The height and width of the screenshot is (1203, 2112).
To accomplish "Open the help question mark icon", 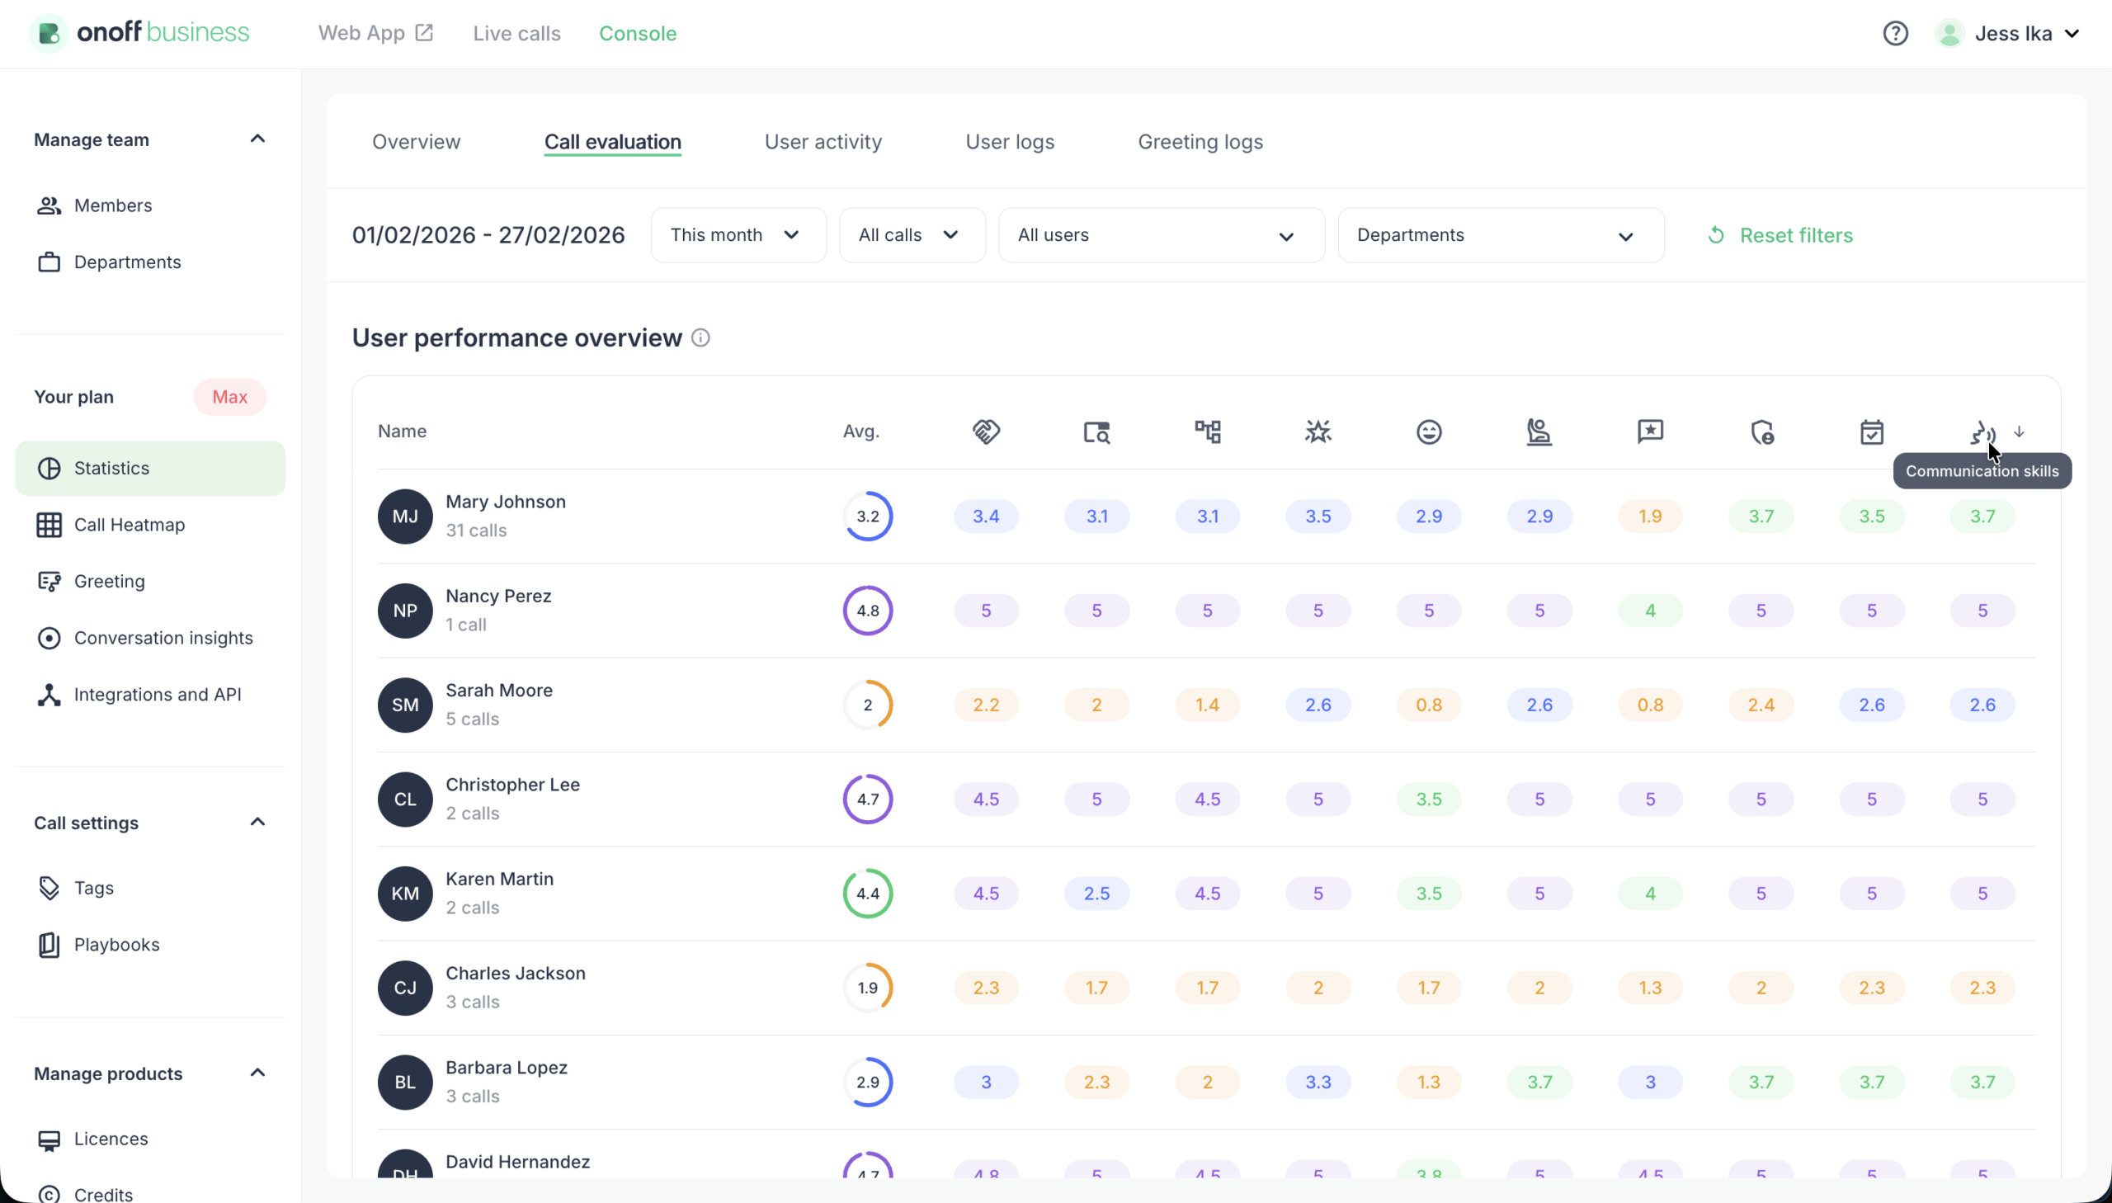I will (x=1895, y=33).
